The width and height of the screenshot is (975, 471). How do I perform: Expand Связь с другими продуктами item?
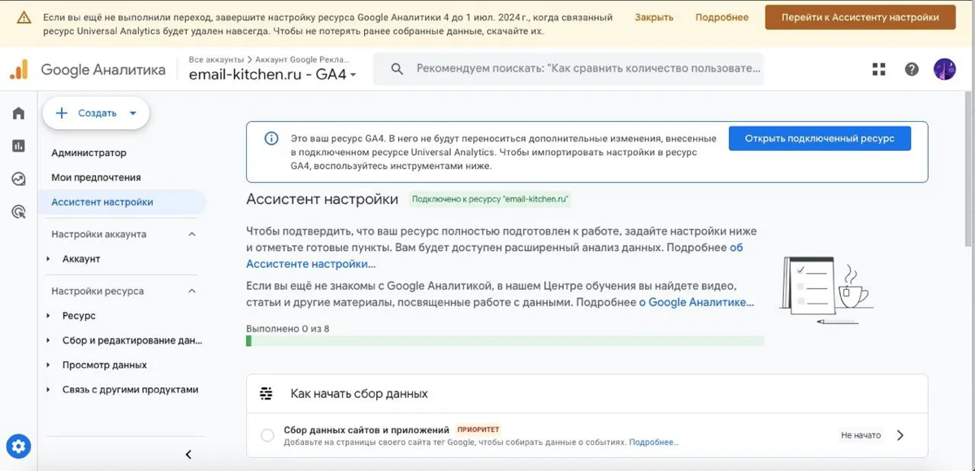tap(50, 390)
